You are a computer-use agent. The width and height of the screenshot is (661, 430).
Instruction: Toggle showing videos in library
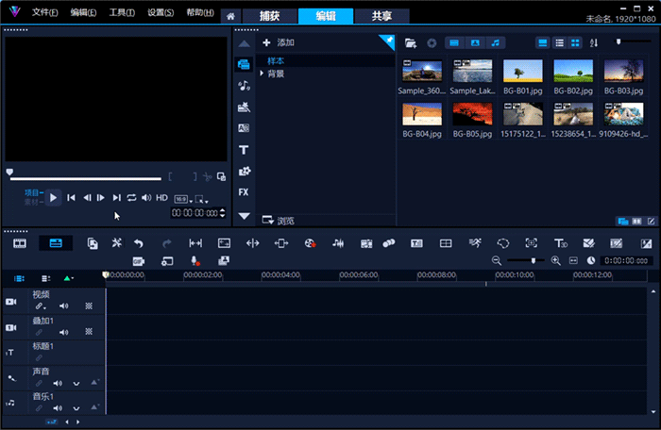pyautogui.click(x=454, y=43)
